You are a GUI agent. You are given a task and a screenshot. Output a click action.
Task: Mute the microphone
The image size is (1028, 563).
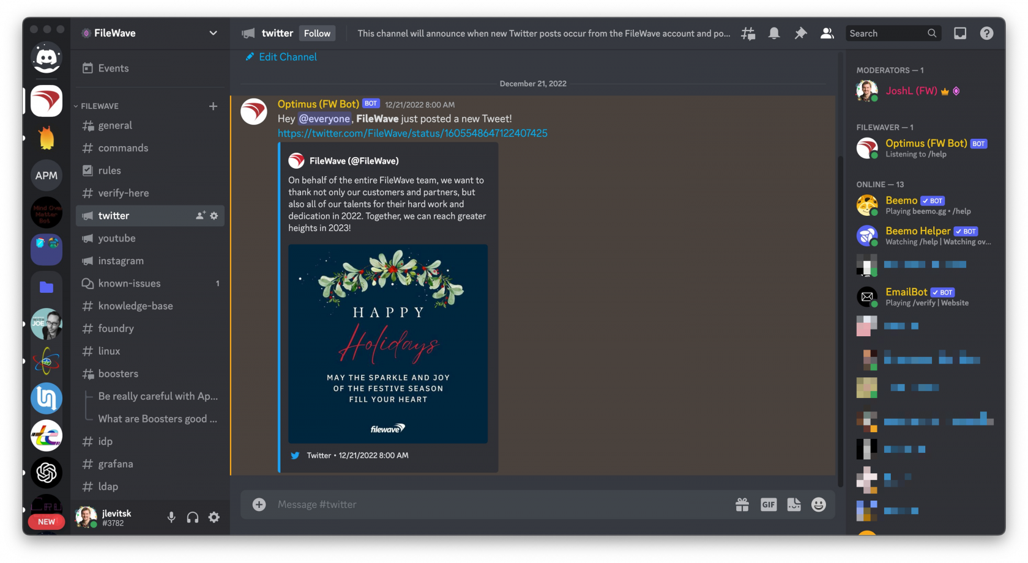point(171,517)
